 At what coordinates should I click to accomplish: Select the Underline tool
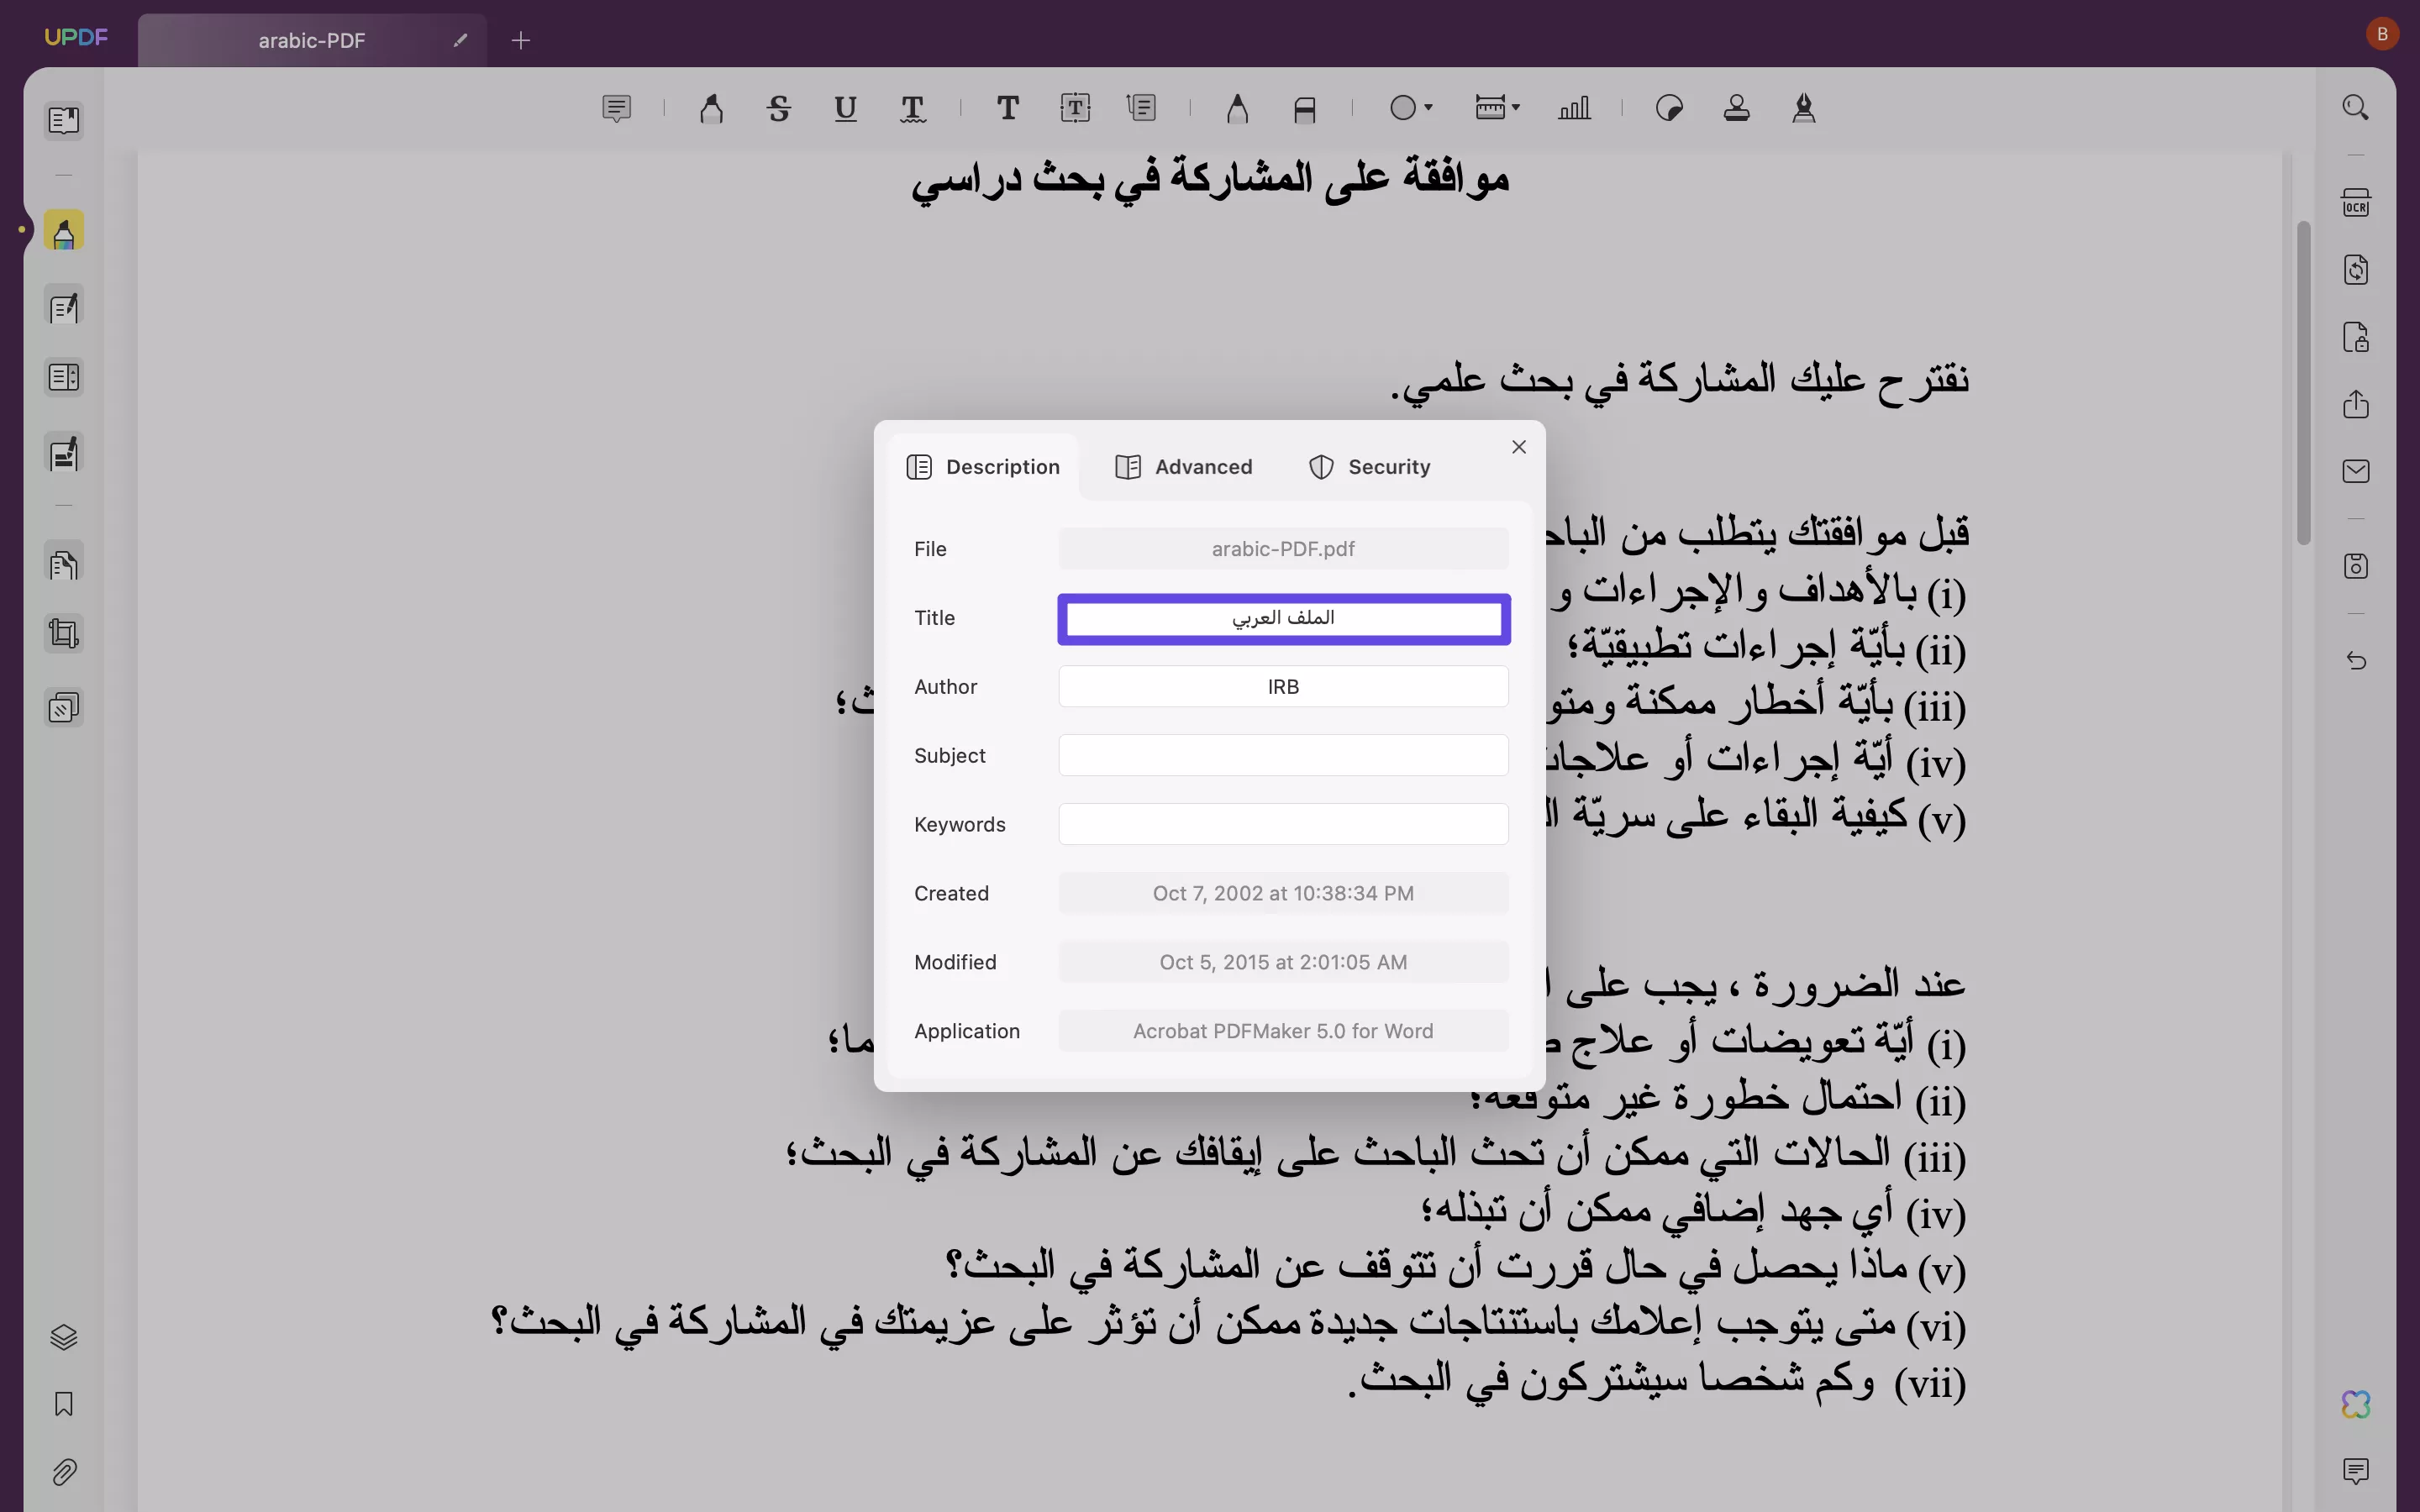[x=845, y=108]
